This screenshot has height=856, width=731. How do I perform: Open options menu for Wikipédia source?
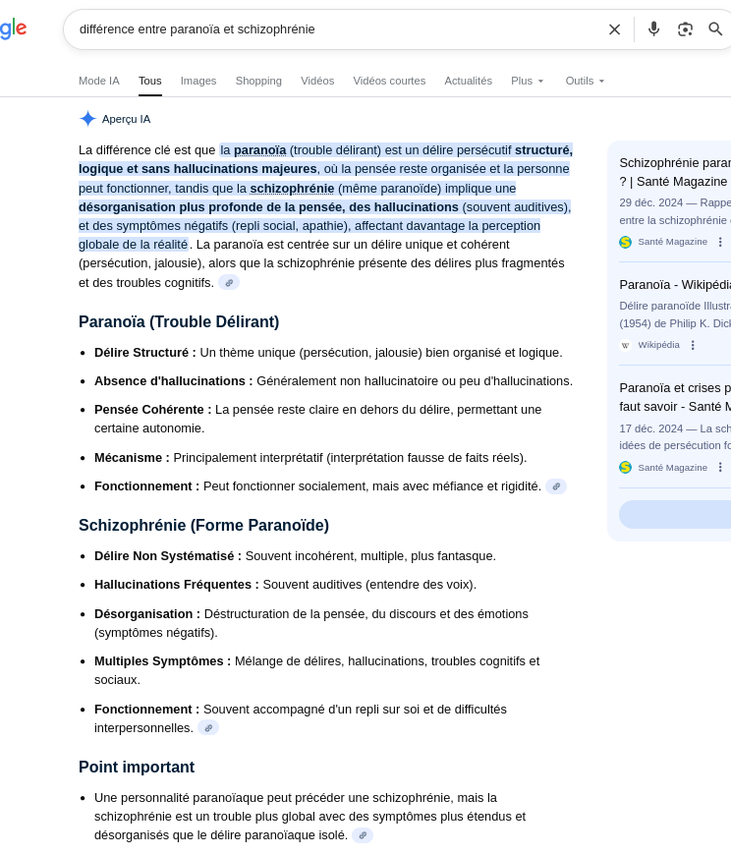tap(693, 345)
